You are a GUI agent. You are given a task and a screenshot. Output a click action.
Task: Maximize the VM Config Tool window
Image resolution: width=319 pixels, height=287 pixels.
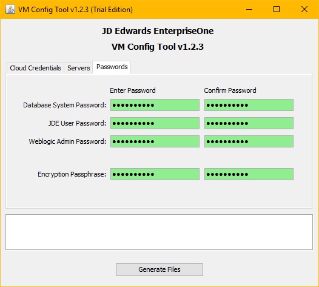click(x=277, y=9)
